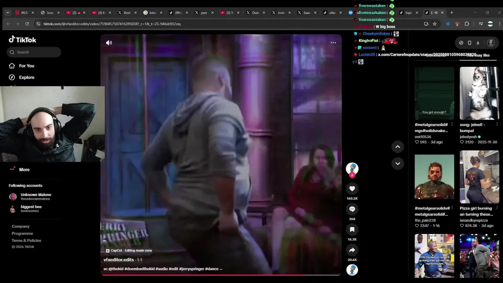Open the Explore page link
This screenshot has width=503, height=283.
tap(27, 77)
